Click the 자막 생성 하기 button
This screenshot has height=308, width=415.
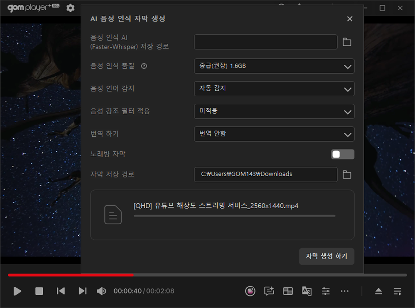(x=326, y=256)
